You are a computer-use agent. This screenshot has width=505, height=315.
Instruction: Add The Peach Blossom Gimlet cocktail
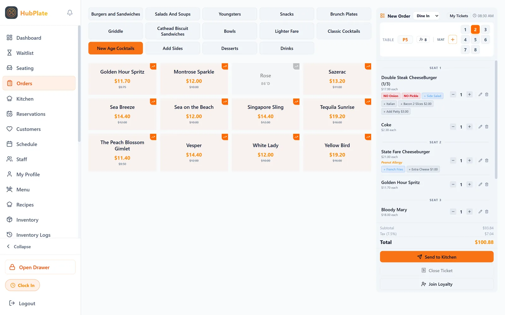122,152
